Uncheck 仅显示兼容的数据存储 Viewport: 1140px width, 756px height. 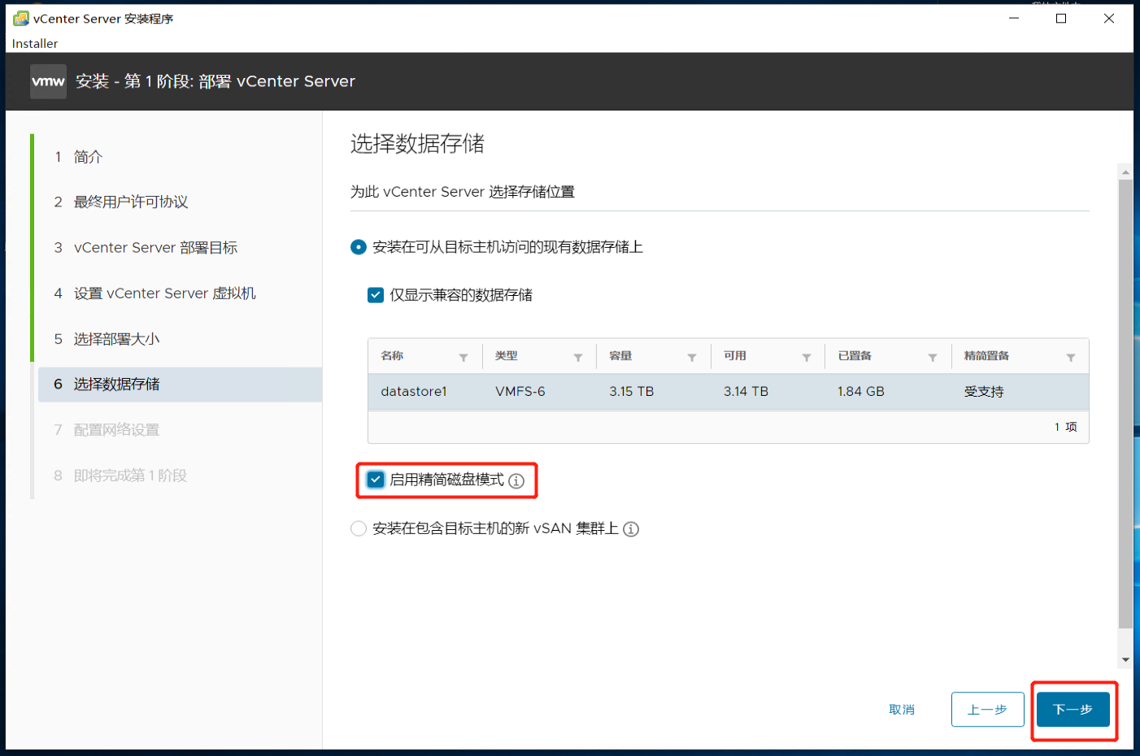375,294
